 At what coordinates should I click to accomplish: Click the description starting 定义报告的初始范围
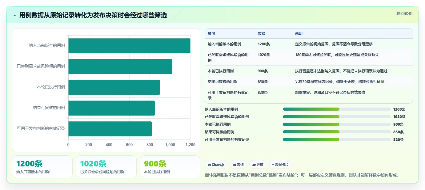334,44
